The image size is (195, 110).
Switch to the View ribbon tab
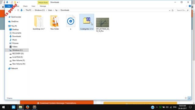click(33, 6)
